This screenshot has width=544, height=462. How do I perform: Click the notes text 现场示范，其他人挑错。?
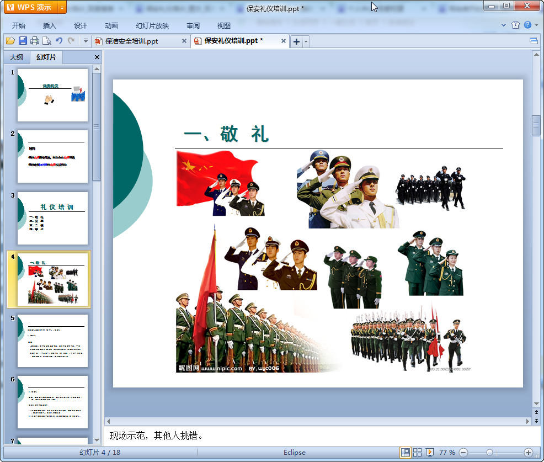[x=157, y=436]
